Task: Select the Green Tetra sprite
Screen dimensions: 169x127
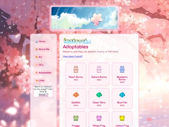Action: [99, 95]
